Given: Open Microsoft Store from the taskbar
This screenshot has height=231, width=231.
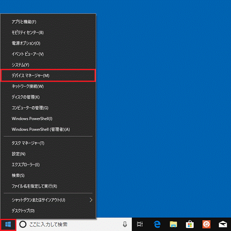Looking at the screenshot, I should coord(190,224).
